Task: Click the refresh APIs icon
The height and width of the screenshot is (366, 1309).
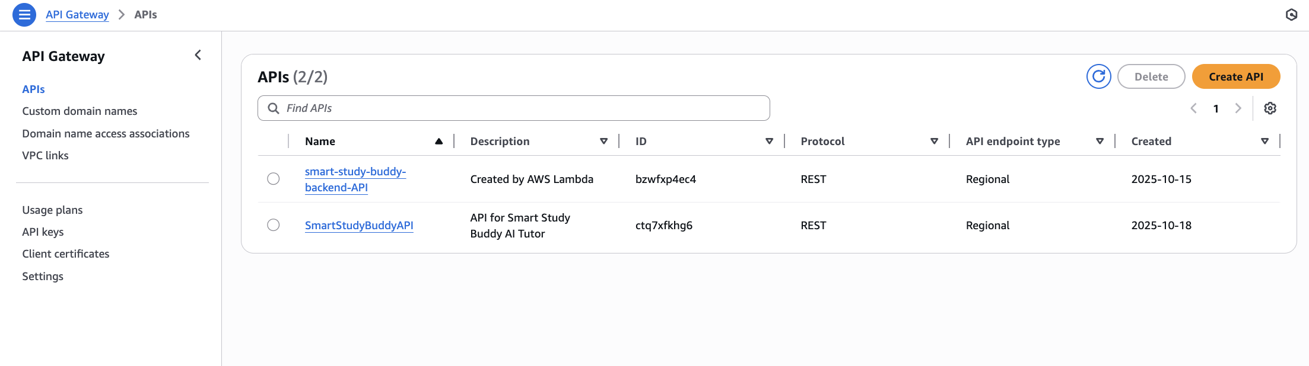Action: 1098,76
